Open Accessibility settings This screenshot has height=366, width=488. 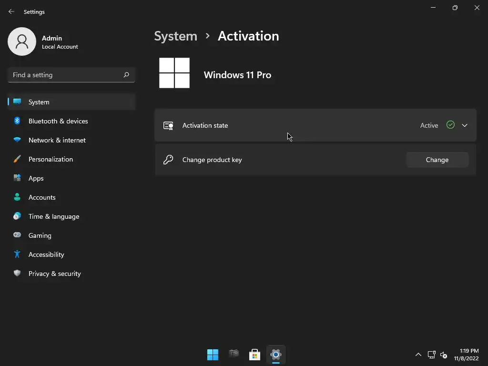[71, 254]
